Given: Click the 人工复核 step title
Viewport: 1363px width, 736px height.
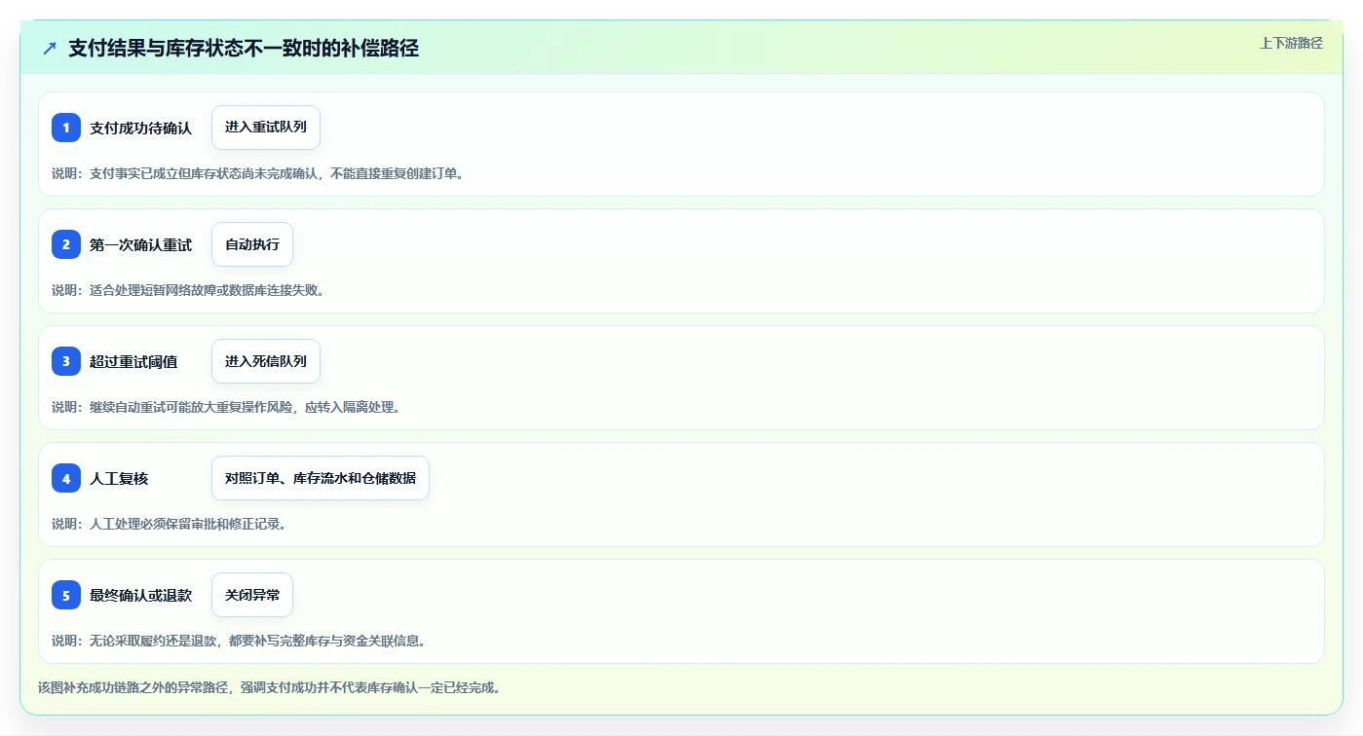Looking at the screenshot, I should point(119,478).
